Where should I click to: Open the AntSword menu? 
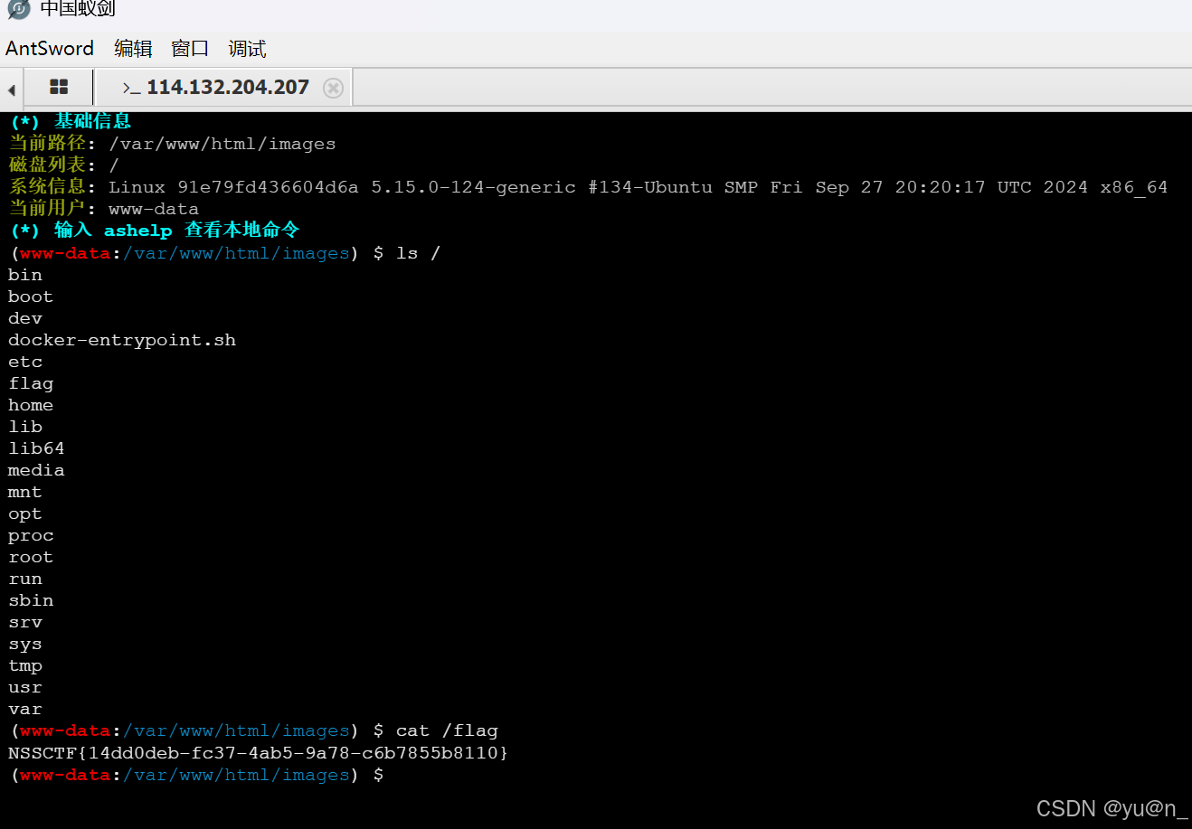[x=50, y=48]
